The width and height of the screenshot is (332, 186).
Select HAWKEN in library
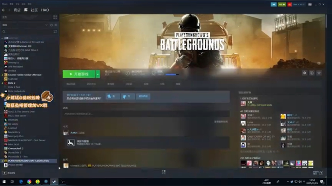13,120
